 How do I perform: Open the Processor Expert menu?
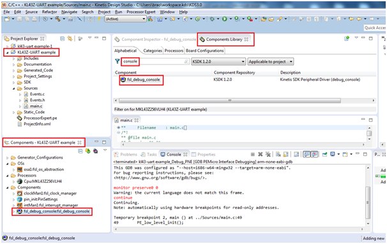coord(141,12)
